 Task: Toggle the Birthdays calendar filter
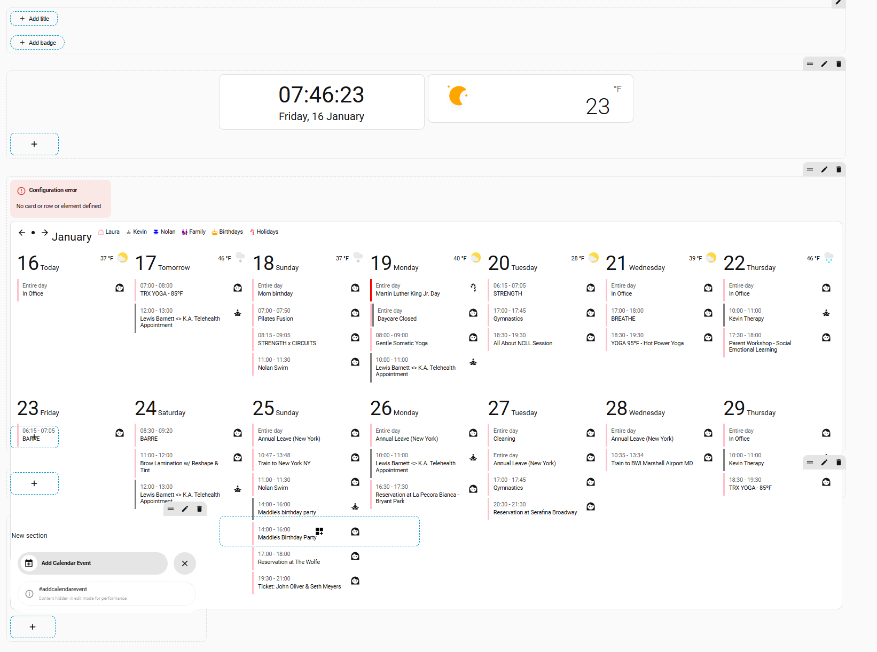tap(228, 232)
